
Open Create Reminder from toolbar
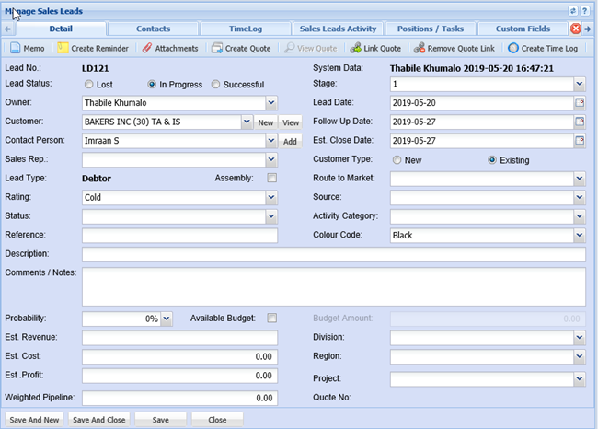(64, 48)
